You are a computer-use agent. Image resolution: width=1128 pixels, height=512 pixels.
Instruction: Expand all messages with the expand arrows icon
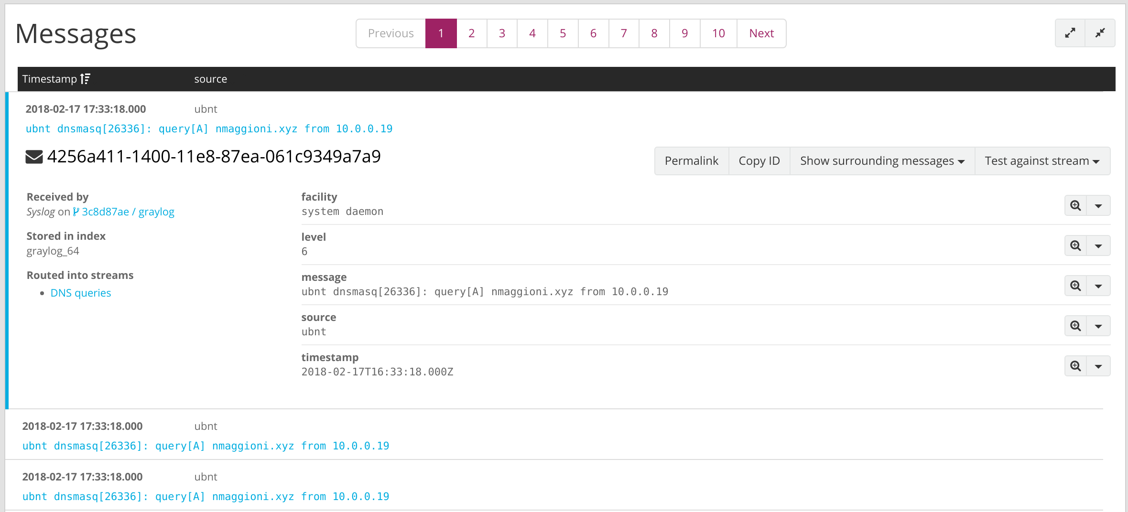[x=1070, y=33]
